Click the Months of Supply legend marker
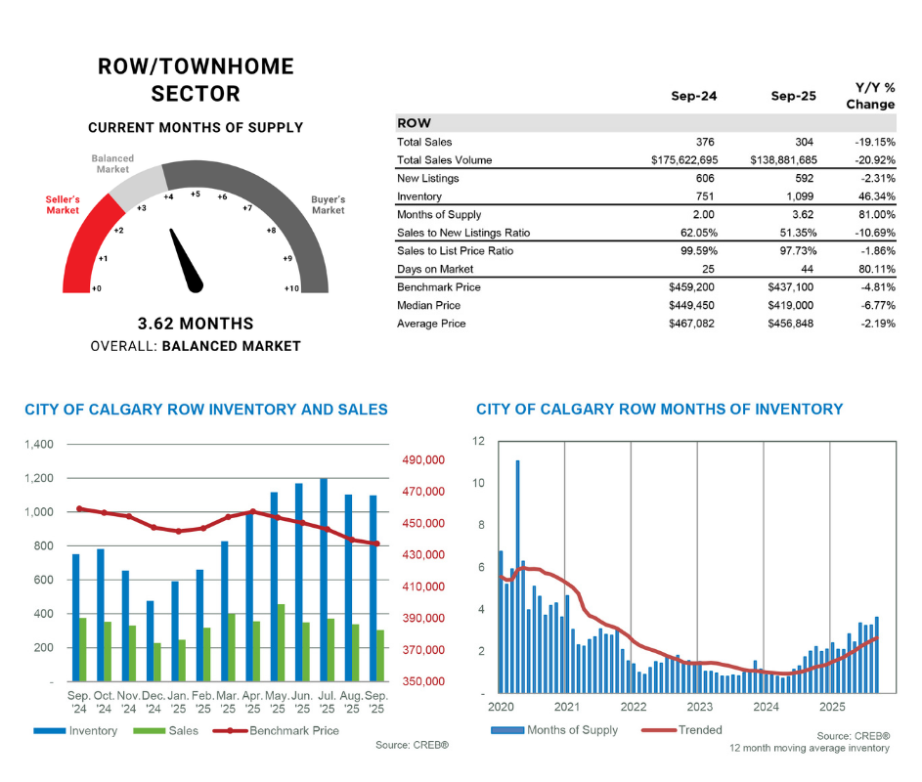 point(505,729)
